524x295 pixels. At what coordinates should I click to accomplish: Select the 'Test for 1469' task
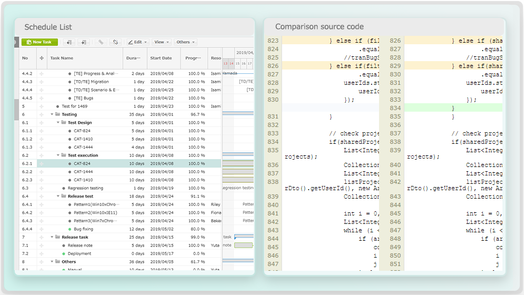[x=74, y=106]
